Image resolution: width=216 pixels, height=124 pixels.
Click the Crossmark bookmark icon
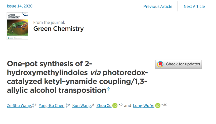click(x=160, y=64)
